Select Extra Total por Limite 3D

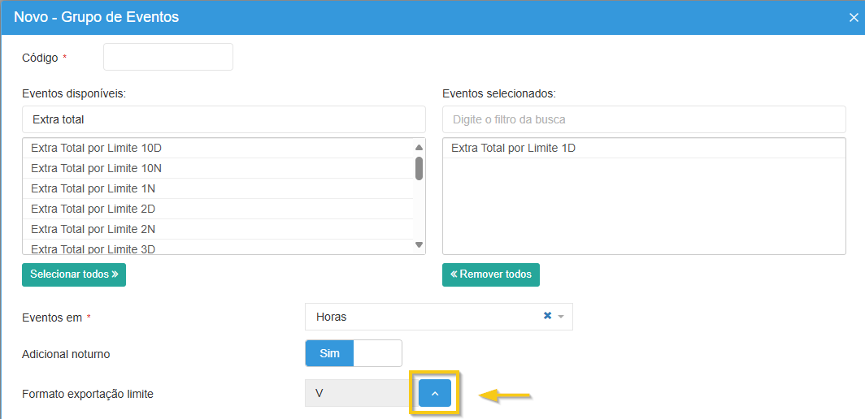(93, 248)
